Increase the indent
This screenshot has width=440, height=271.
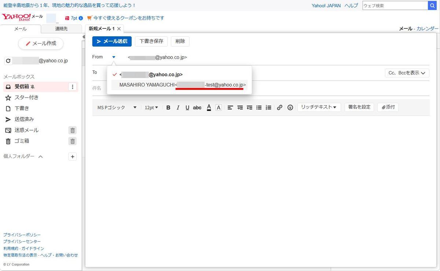pos(240,107)
